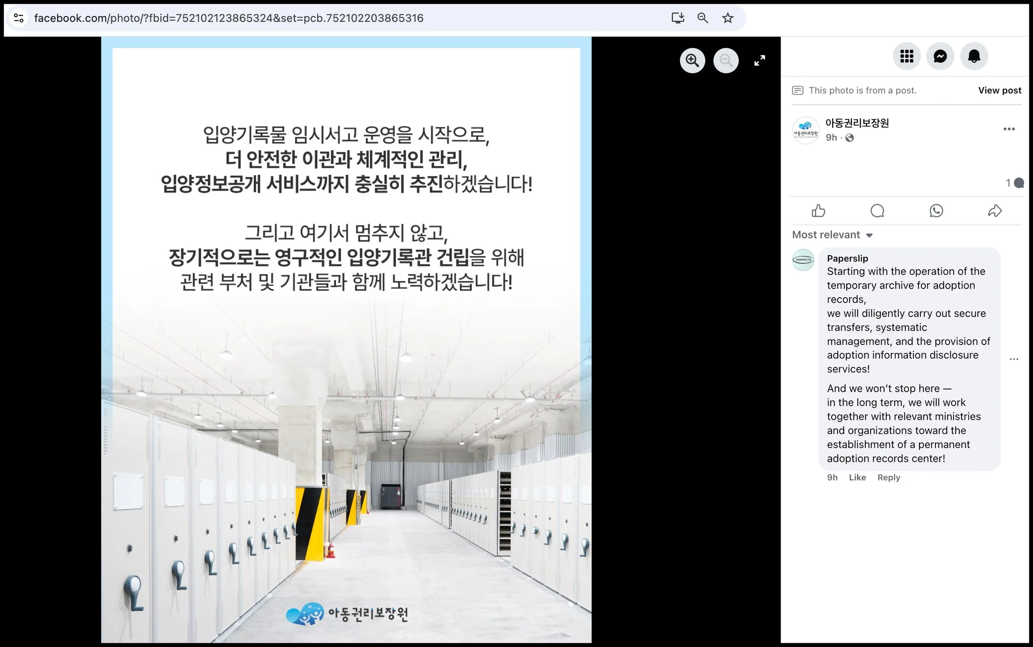The image size is (1033, 647).
Task: Enter fullscreen photo view
Action: point(759,61)
